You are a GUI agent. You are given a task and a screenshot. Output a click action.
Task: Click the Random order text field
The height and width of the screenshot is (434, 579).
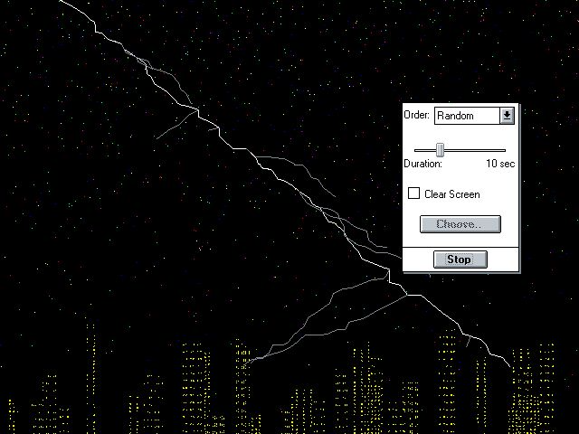click(x=467, y=116)
